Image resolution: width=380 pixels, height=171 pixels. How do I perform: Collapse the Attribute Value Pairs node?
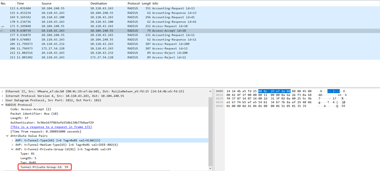pos(7,136)
